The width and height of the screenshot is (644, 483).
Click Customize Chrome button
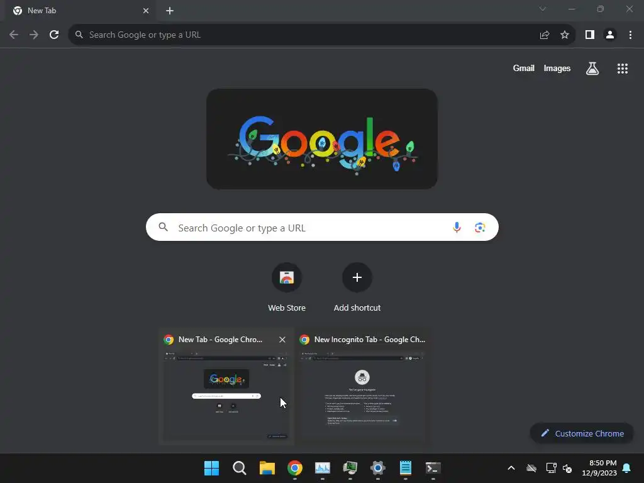(582, 433)
